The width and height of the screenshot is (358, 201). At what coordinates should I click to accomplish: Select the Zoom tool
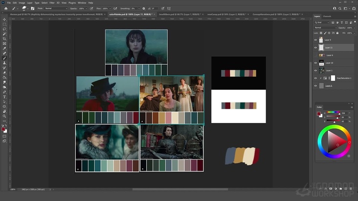click(4, 116)
